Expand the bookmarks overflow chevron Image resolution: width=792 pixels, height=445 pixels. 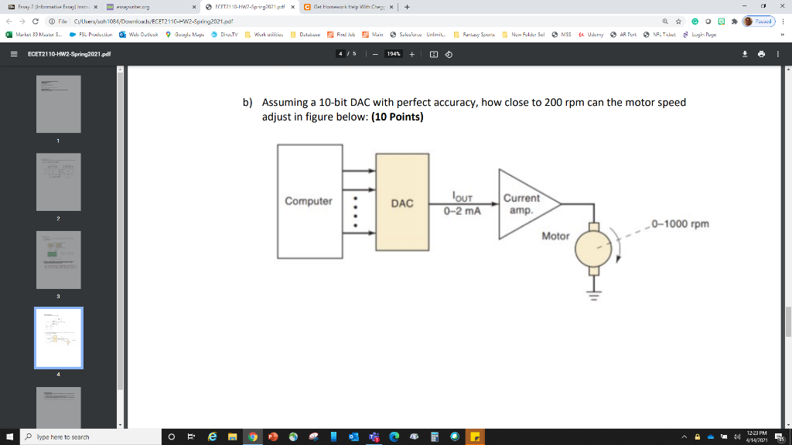(783, 35)
